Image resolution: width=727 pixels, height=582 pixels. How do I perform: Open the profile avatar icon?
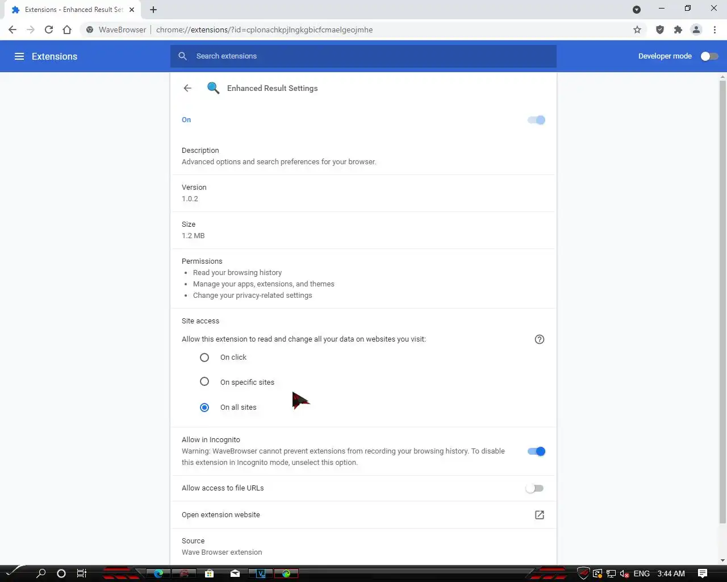coord(696,30)
